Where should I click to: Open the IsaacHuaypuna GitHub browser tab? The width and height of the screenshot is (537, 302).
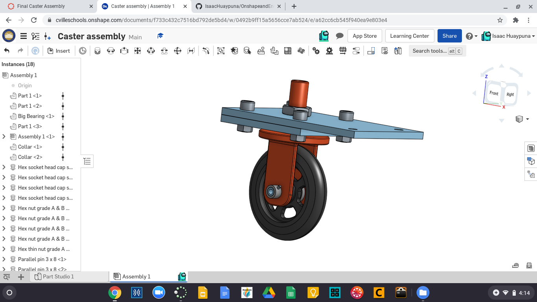238,6
